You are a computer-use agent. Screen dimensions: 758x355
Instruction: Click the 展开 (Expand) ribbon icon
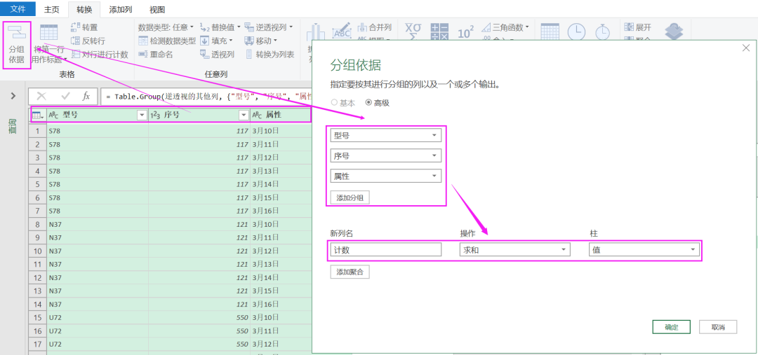coord(628,27)
